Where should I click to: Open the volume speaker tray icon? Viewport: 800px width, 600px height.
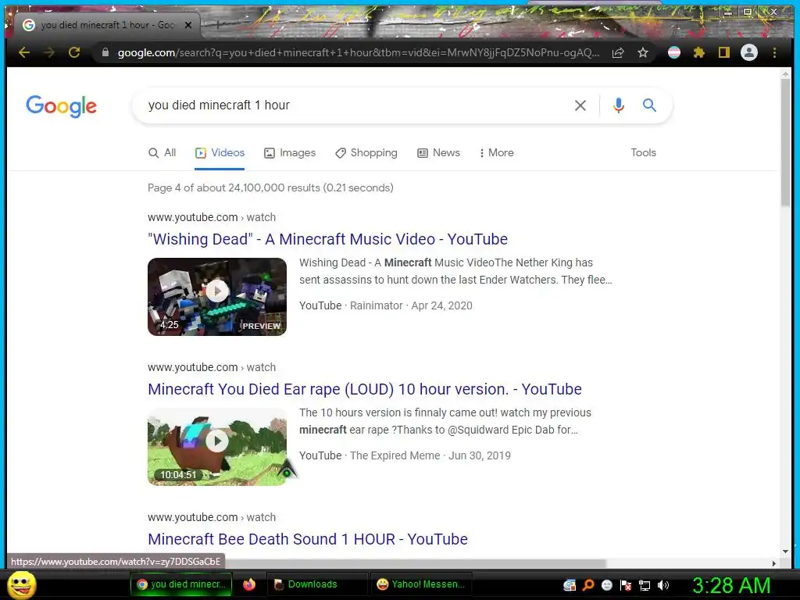[663, 585]
